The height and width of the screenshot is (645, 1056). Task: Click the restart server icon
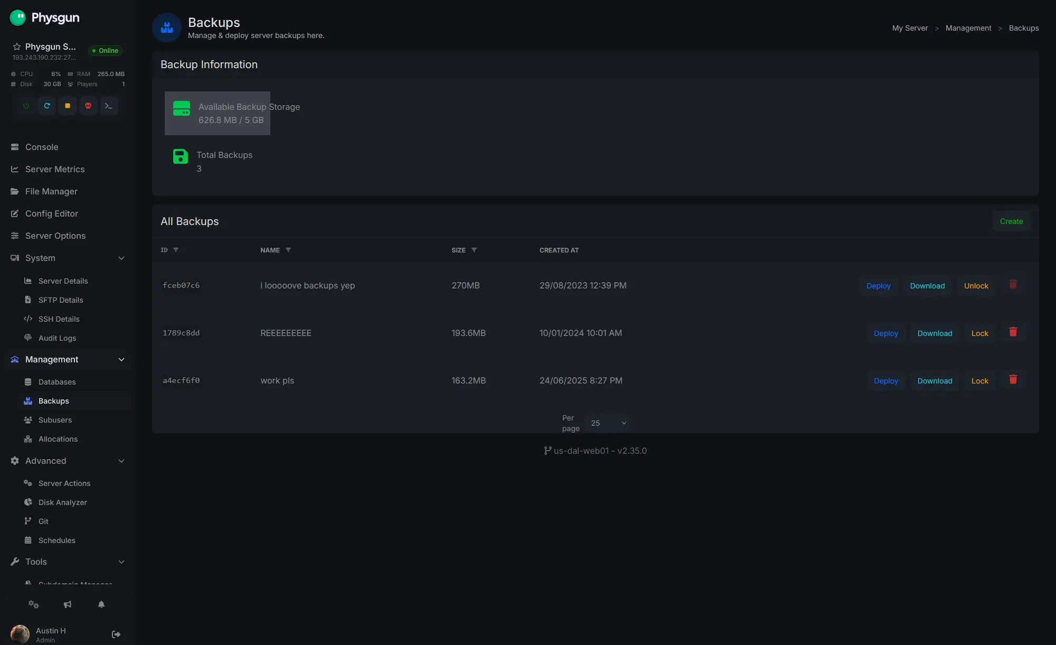click(x=47, y=106)
